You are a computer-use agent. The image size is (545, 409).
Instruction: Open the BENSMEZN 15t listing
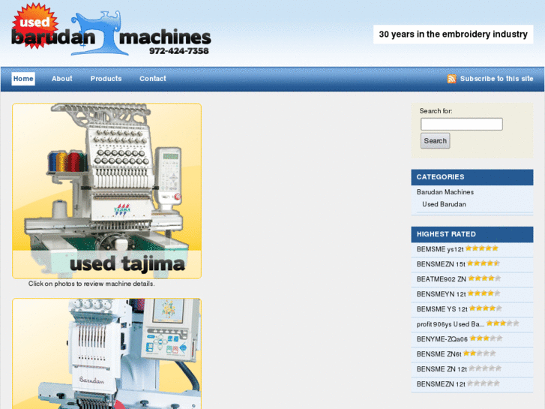coord(441,264)
